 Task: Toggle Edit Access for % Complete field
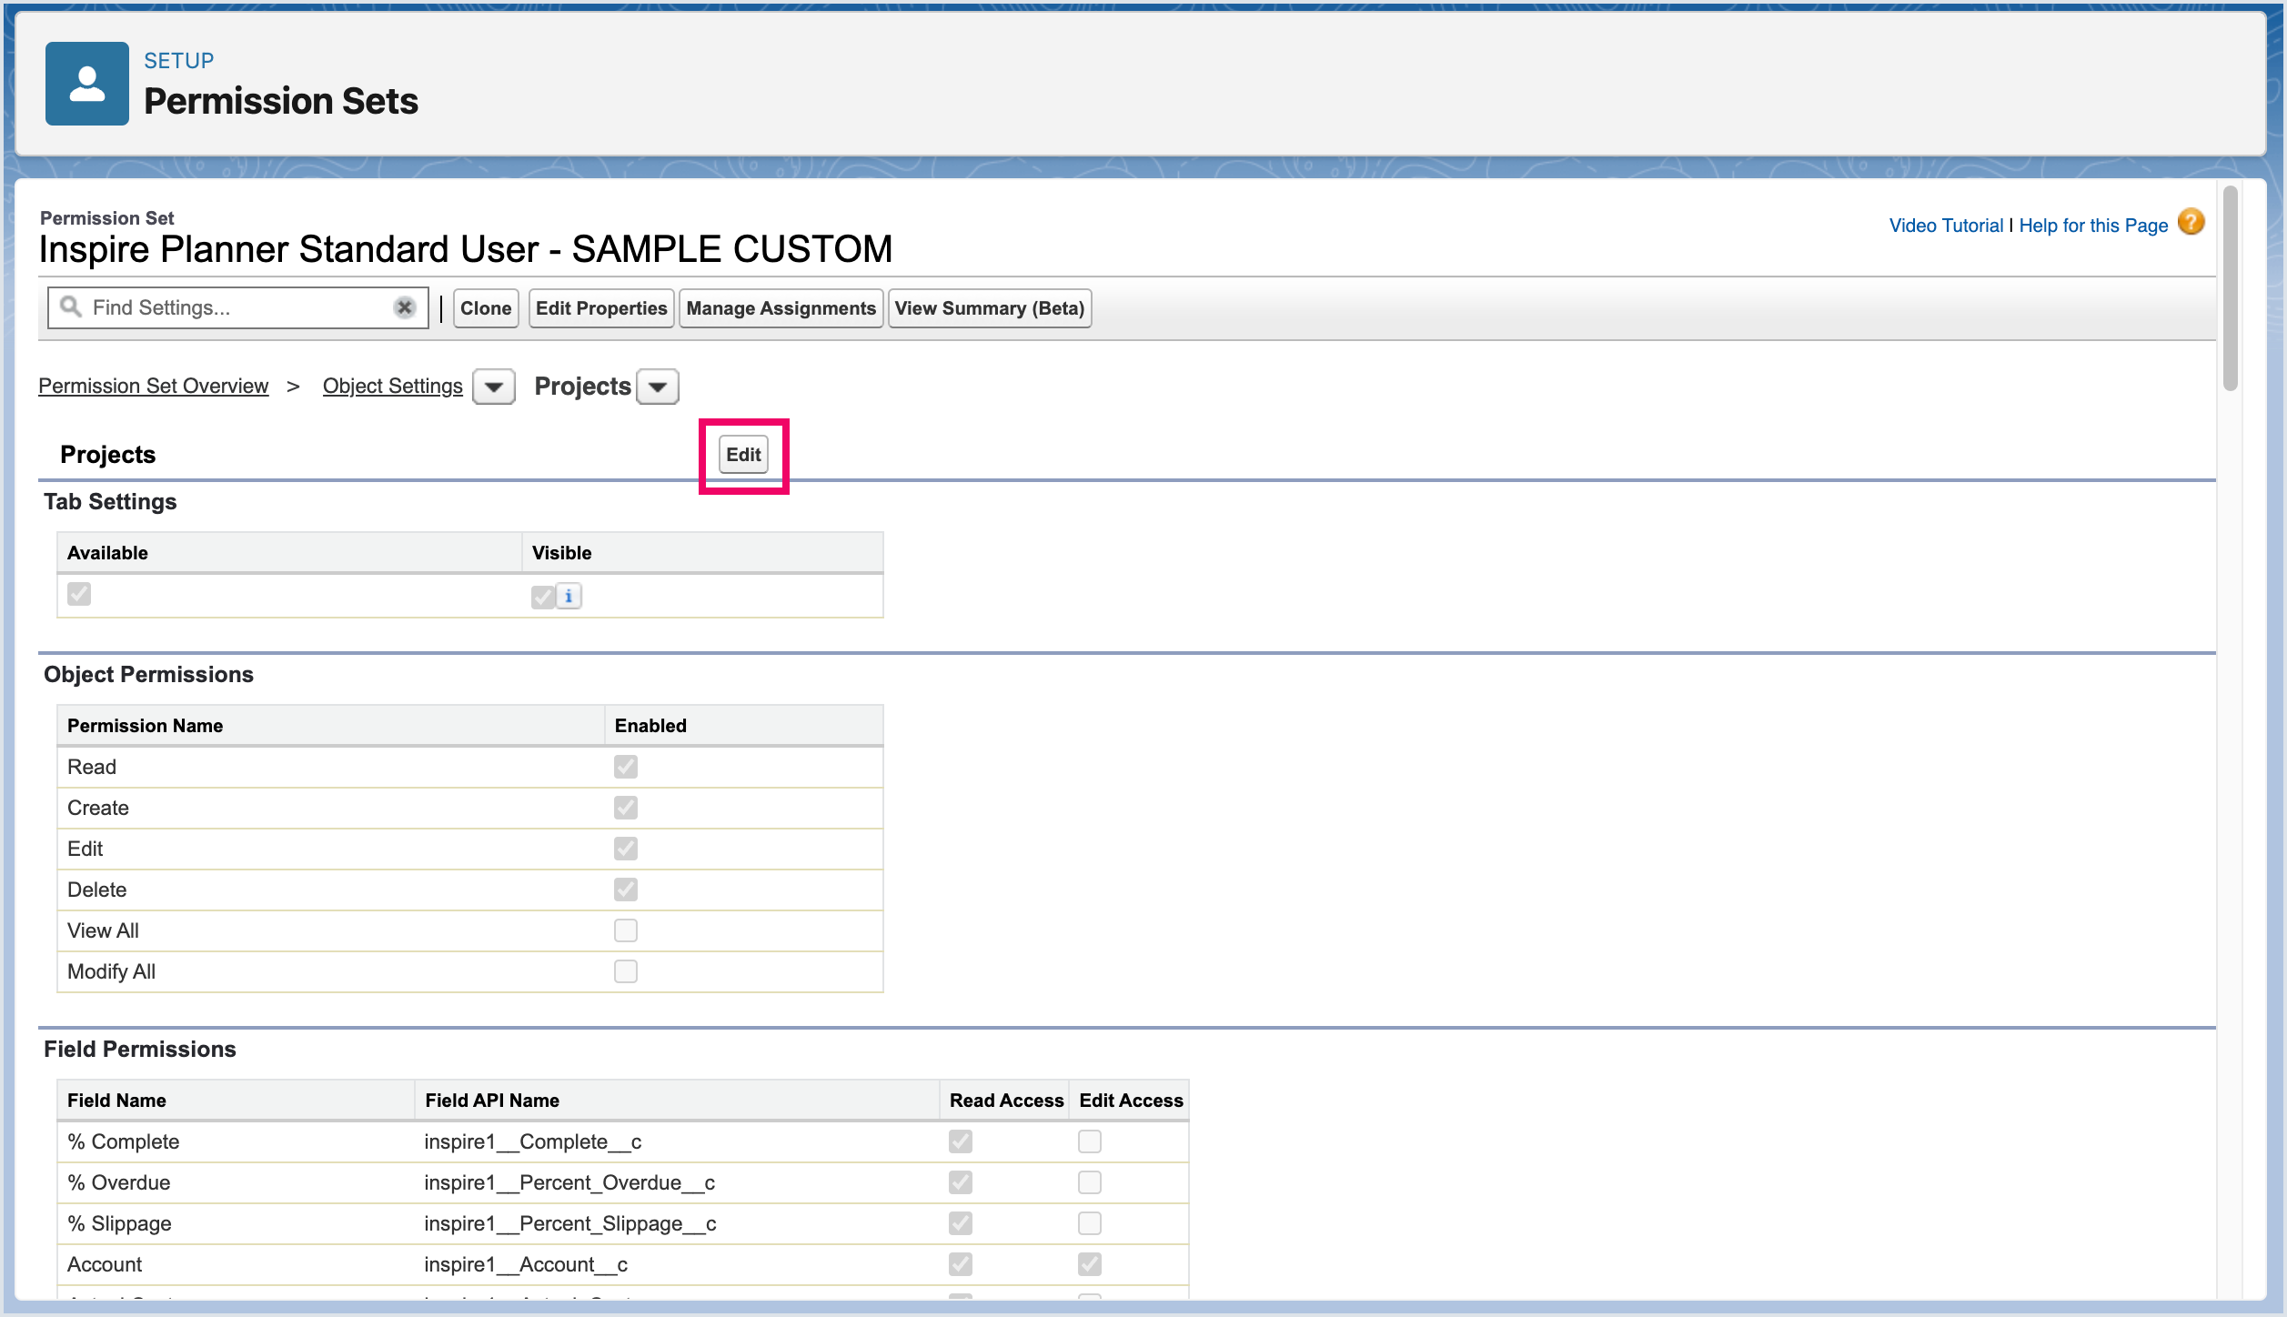click(x=1090, y=1141)
